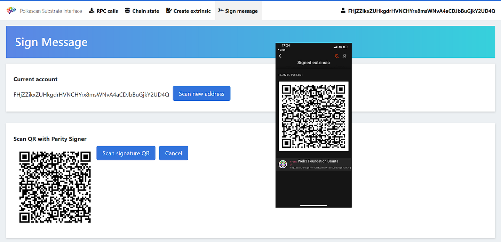Click the signature icon beside Sign message

point(221,10)
